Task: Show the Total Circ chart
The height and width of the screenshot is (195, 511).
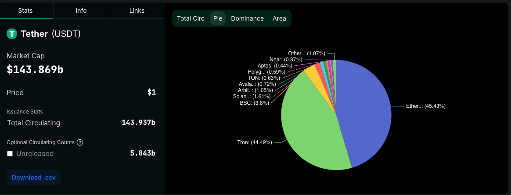Action: tap(191, 18)
